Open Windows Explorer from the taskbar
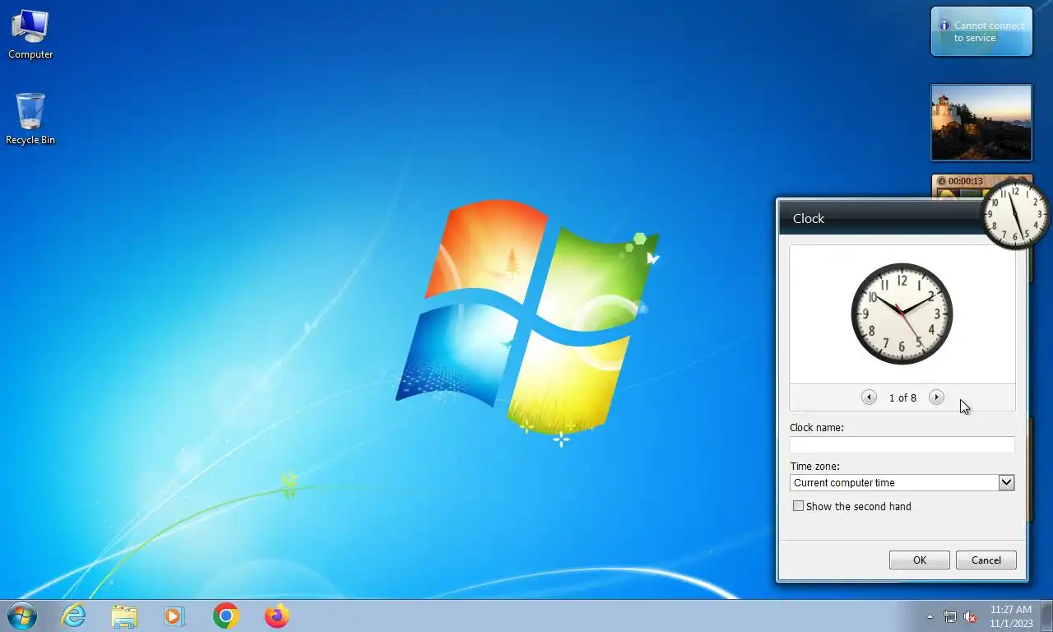1053x632 pixels. [x=124, y=616]
